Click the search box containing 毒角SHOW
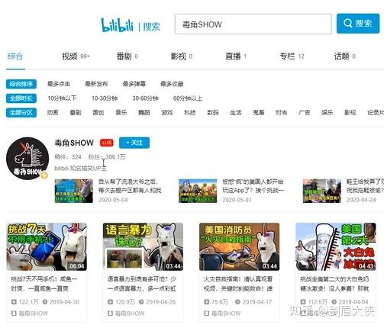Viewport: 384px width, 328px height. click(x=253, y=24)
